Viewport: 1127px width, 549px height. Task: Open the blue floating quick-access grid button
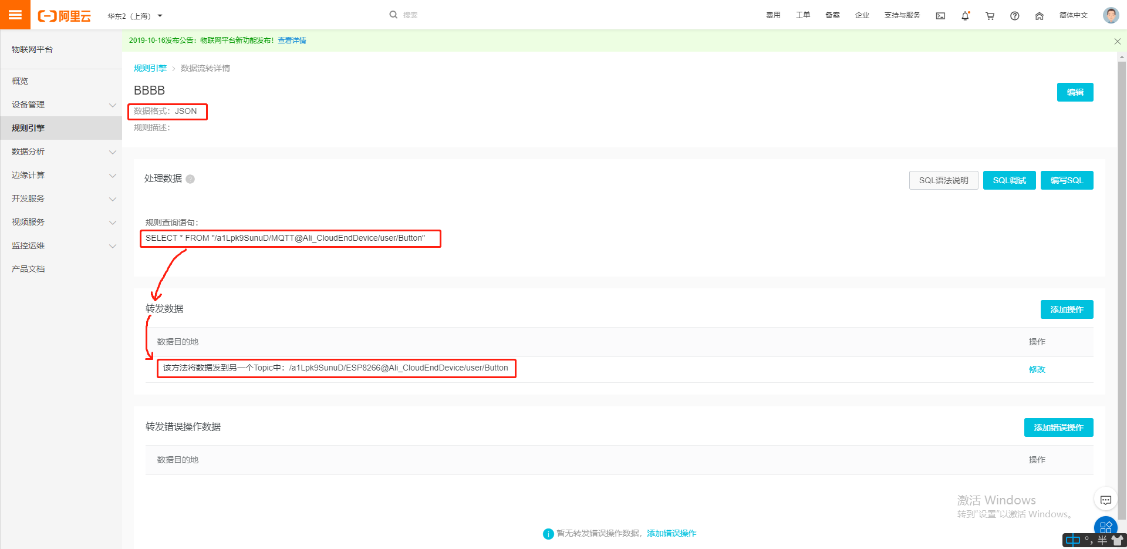tap(1106, 527)
